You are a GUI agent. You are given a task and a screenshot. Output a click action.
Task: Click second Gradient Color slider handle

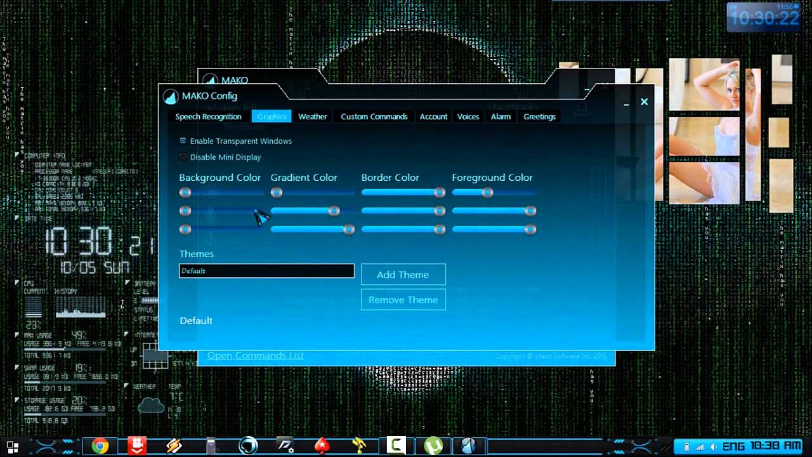pyautogui.click(x=334, y=211)
